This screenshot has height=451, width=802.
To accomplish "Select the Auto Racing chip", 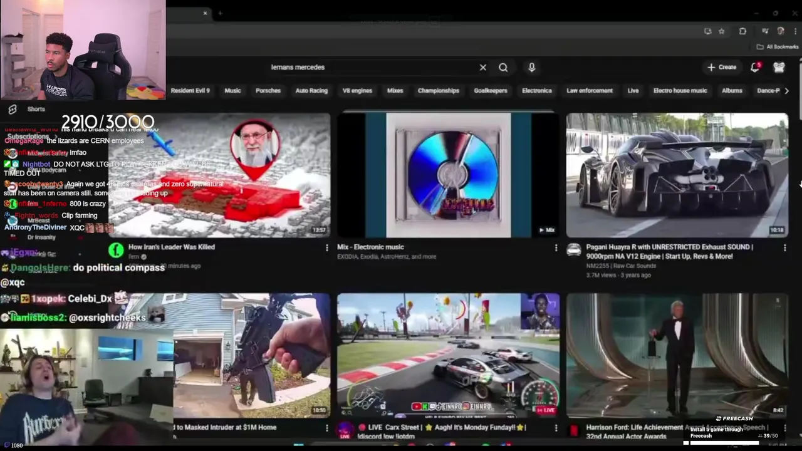I will (x=311, y=91).
